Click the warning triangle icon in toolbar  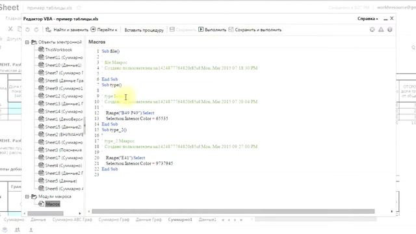pyautogui.click(x=381, y=29)
